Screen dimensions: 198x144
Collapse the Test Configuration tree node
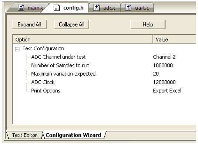tap(17, 49)
